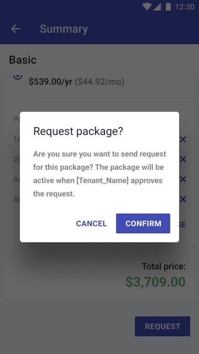Screen dimensions: 199x354
Task: Tap the [Tenant_Name] confirmation message text
Action: (99, 174)
